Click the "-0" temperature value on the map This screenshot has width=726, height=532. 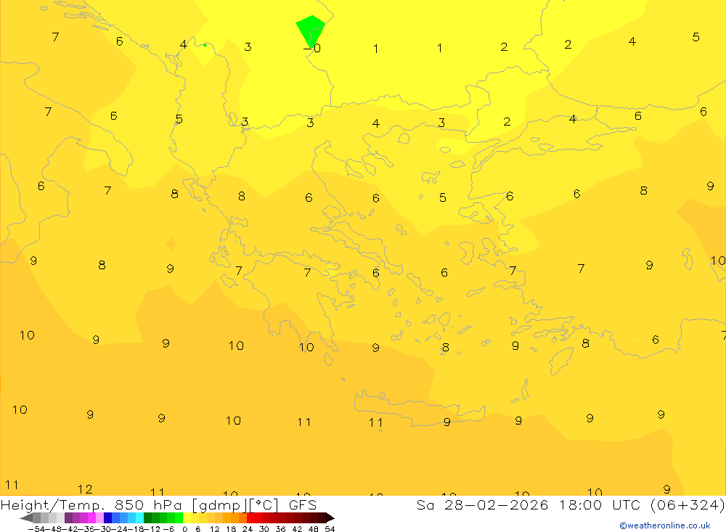coord(312,48)
